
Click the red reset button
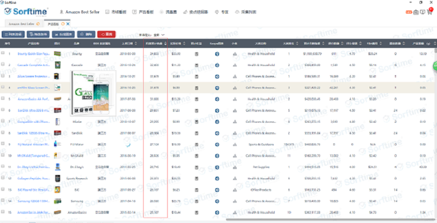tap(107, 34)
